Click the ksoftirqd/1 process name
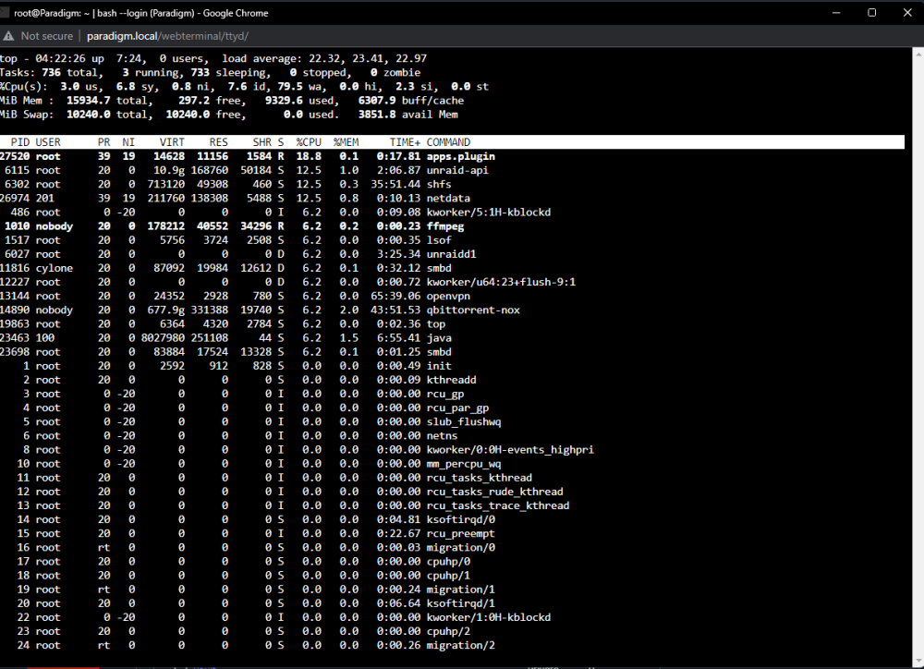The height and width of the screenshot is (669, 924). coord(461,603)
